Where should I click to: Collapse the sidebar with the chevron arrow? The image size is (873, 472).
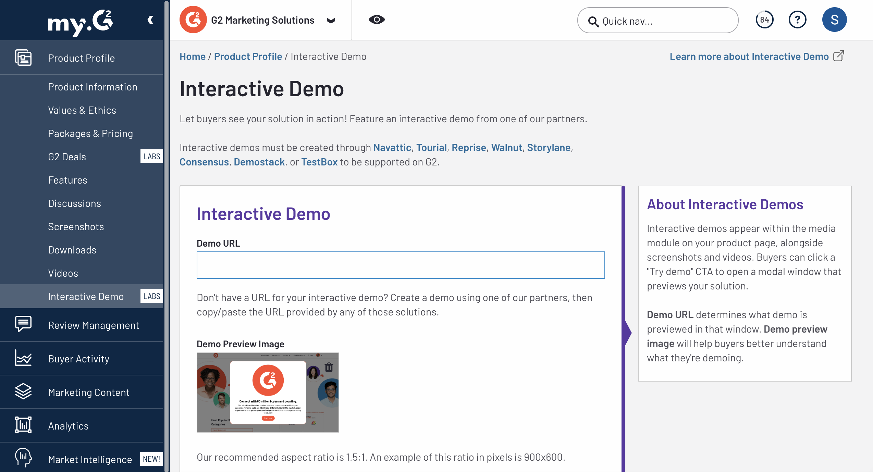point(150,20)
